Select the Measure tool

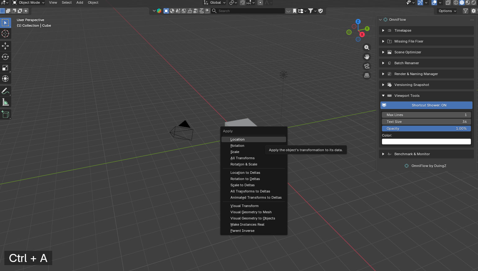point(5,102)
